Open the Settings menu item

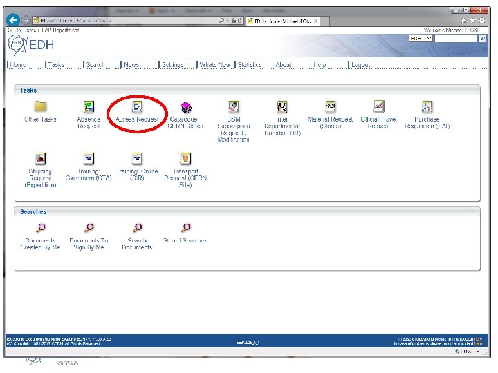[172, 65]
